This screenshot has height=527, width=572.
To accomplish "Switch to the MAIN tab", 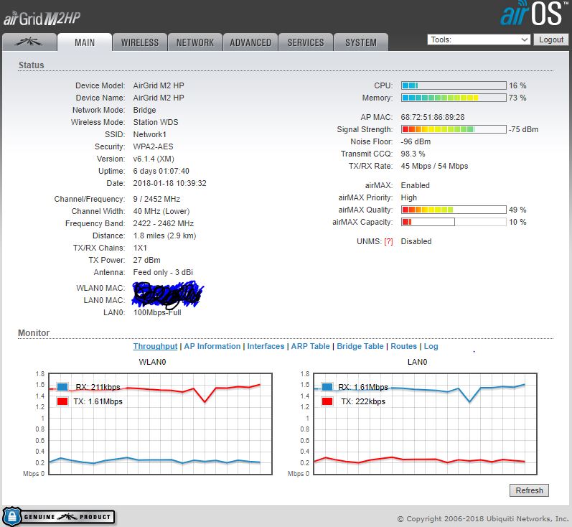I will [x=85, y=42].
